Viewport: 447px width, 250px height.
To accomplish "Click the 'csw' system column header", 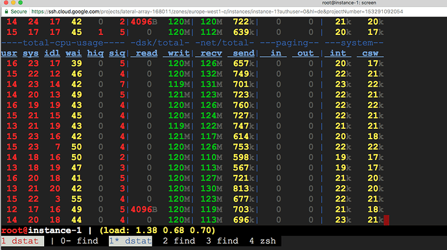I will tap(370, 53).
